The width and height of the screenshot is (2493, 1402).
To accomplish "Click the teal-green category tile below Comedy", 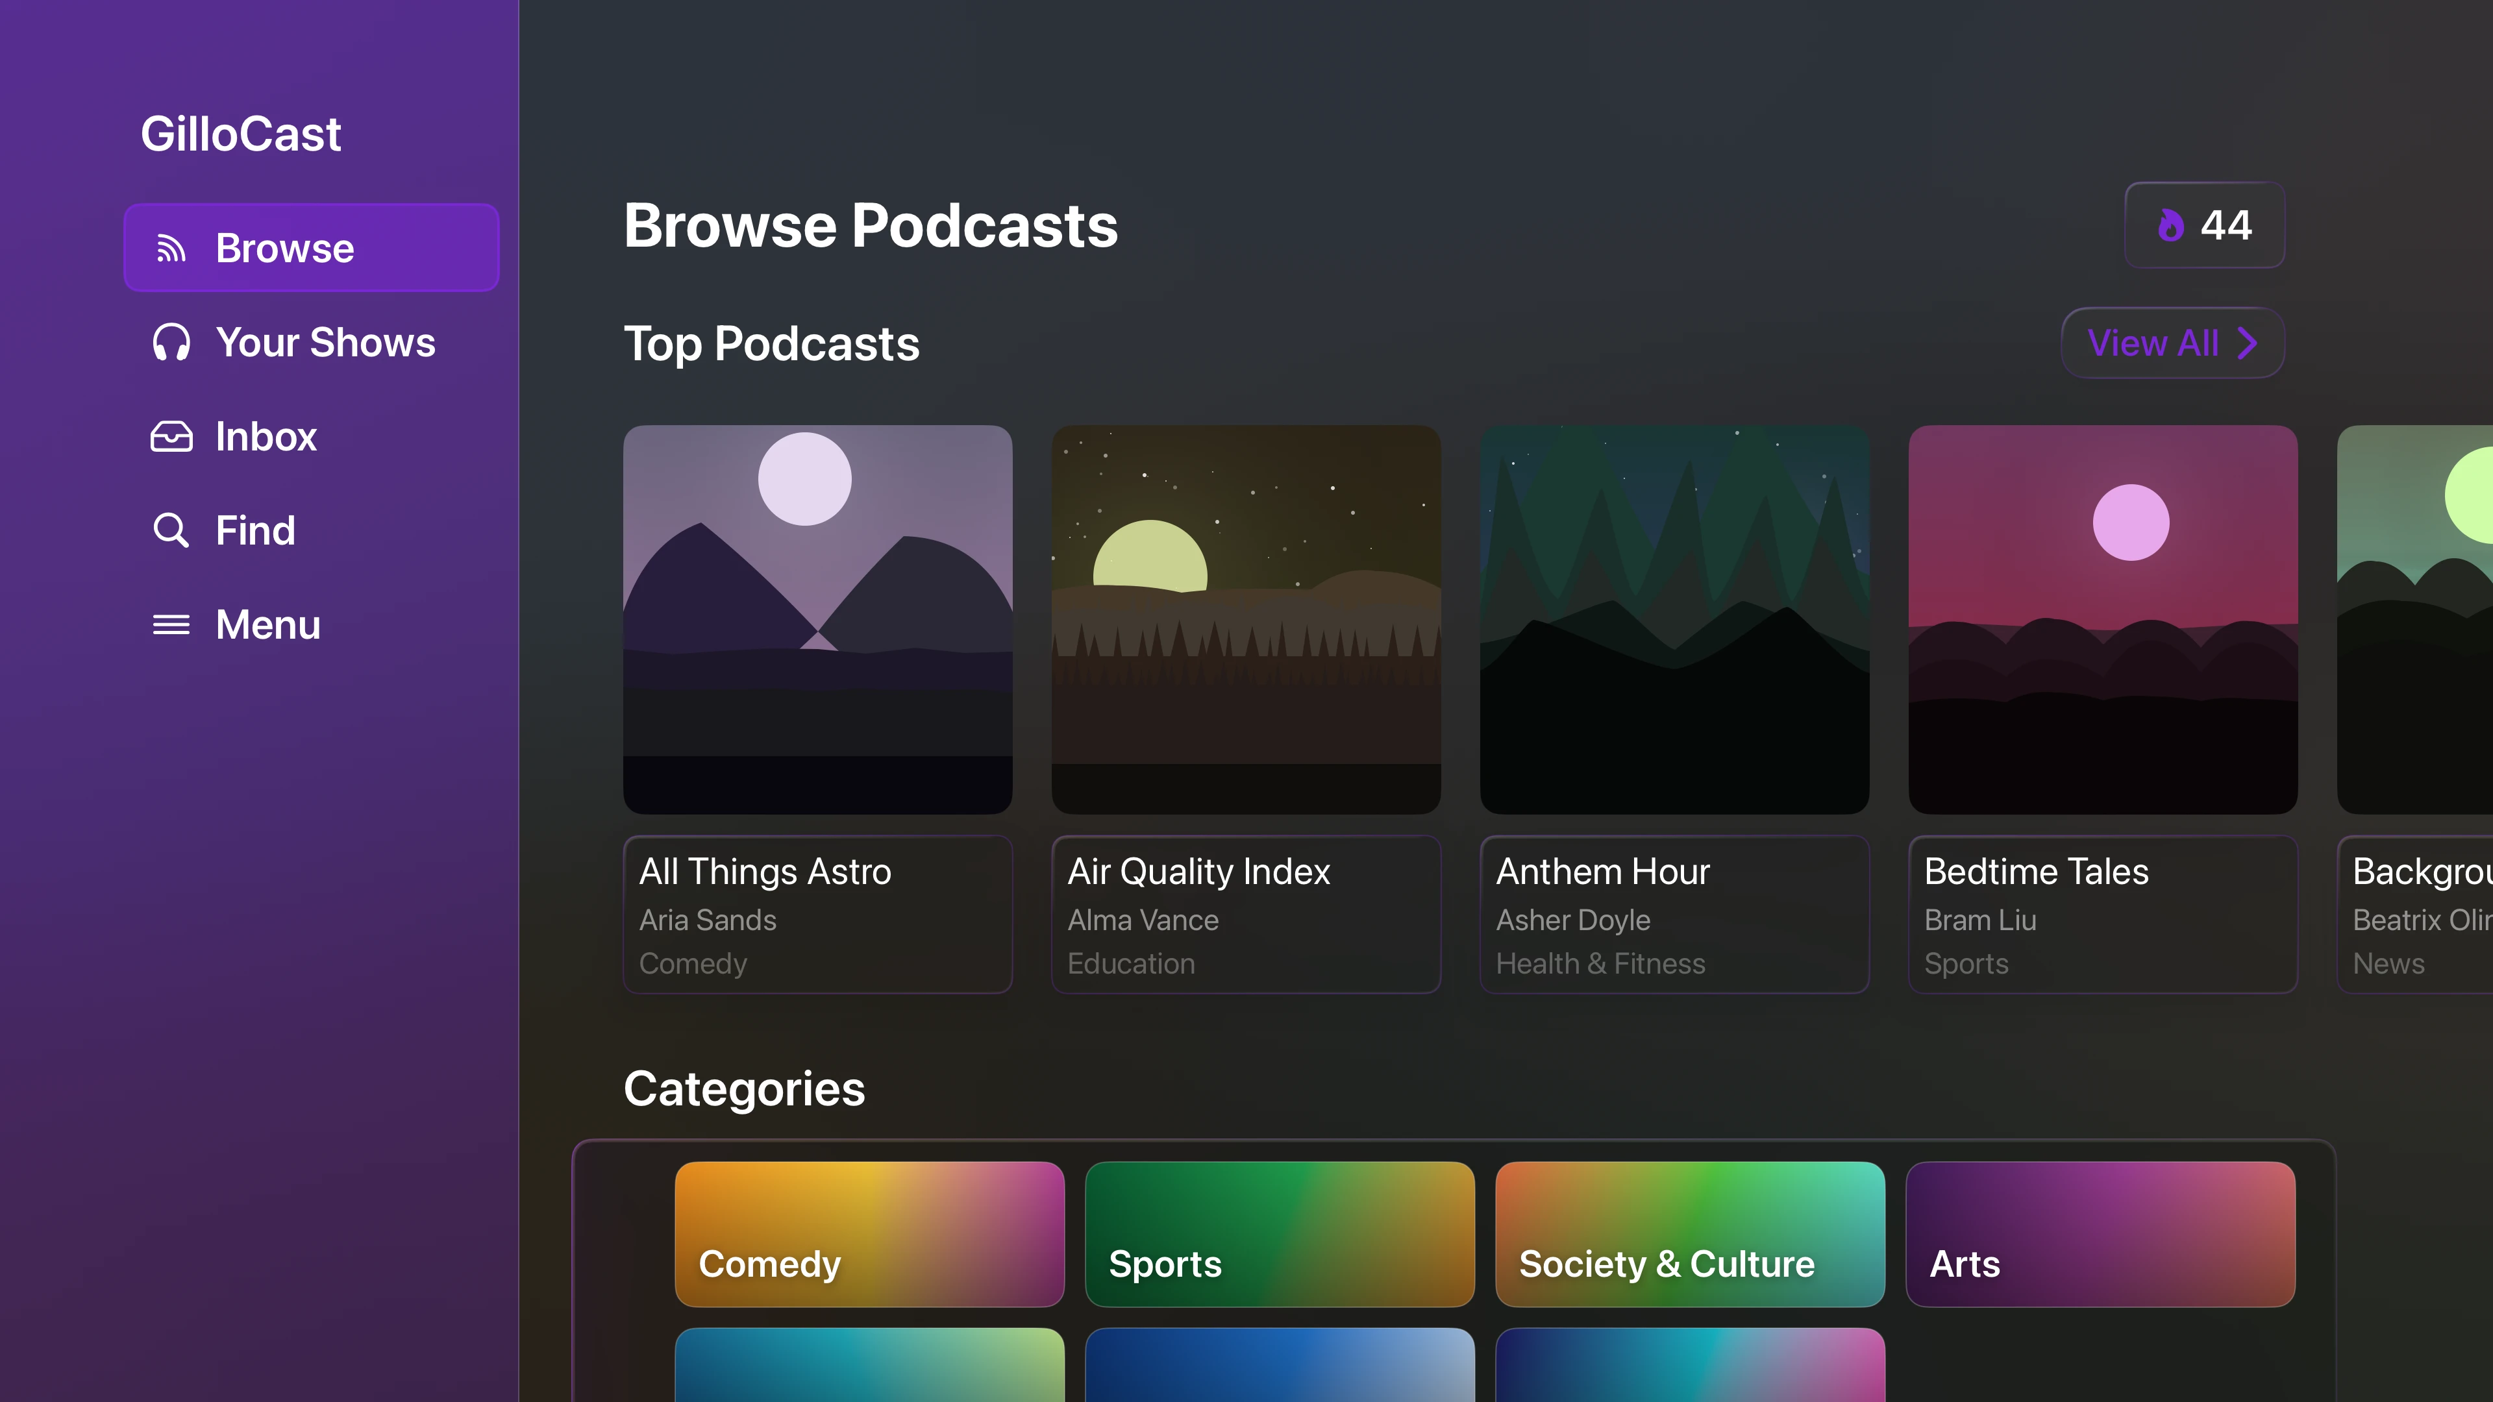I will [869, 1365].
